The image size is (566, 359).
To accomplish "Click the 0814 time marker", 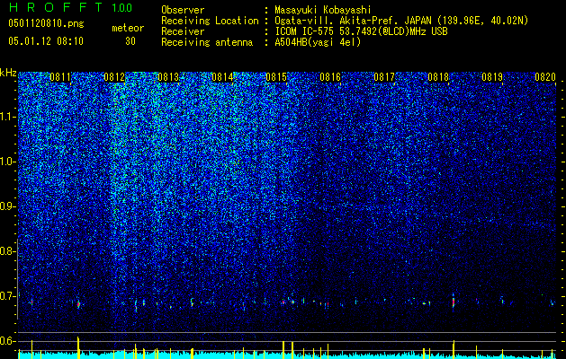I will [x=222, y=77].
